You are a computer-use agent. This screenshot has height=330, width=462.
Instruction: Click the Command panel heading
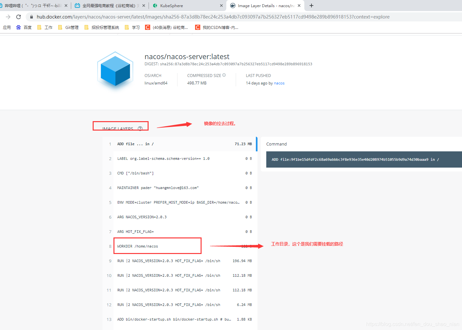[x=276, y=144]
